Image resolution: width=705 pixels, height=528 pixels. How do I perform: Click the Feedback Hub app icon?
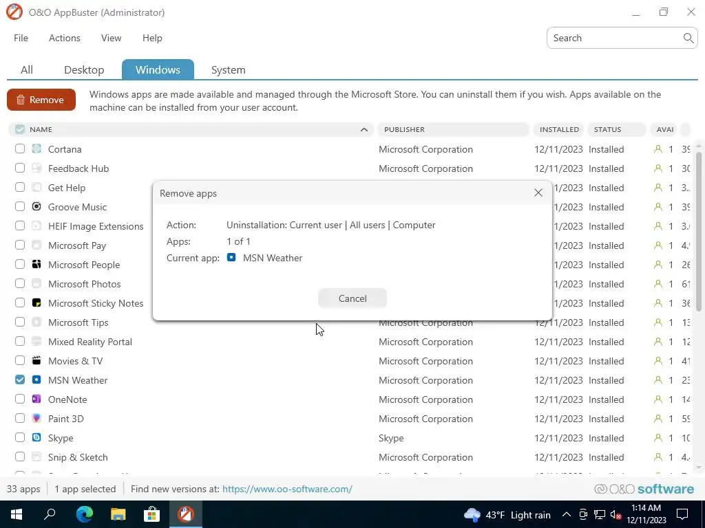coord(36,168)
